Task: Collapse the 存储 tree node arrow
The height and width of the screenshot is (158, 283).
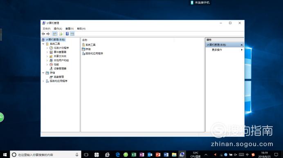Action: point(43,73)
